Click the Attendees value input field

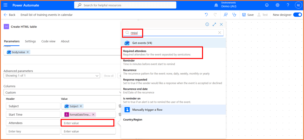click(x=87, y=123)
